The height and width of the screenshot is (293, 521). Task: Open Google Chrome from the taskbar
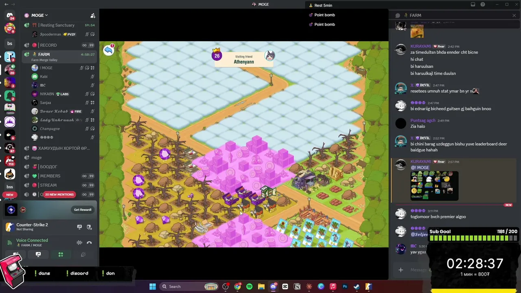[x=237, y=286]
